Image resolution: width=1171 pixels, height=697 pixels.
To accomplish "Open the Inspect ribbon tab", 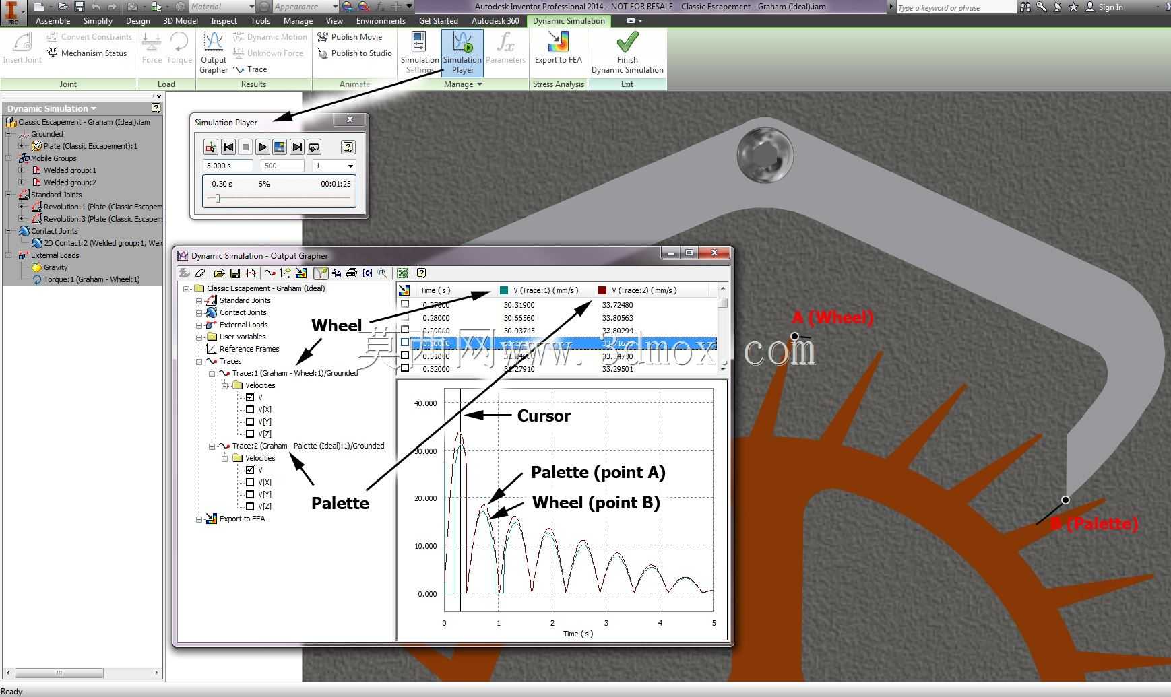I will 224,21.
